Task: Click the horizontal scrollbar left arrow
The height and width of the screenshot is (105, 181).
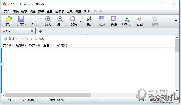Action: (3, 95)
